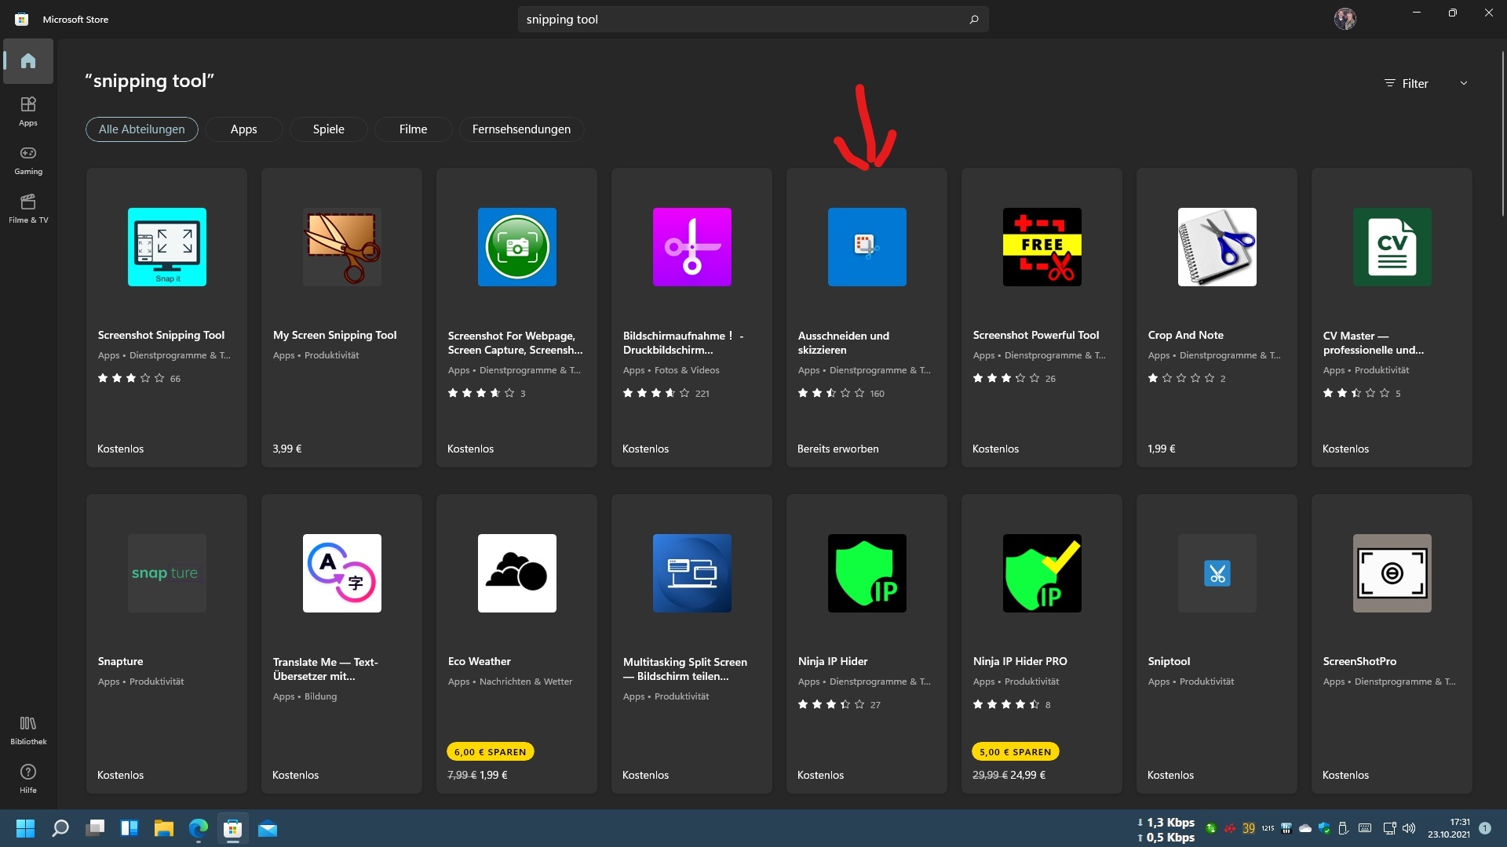Open Eco Weather cloud icon
Viewport: 1507px width, 847px height.
(517, 573)
